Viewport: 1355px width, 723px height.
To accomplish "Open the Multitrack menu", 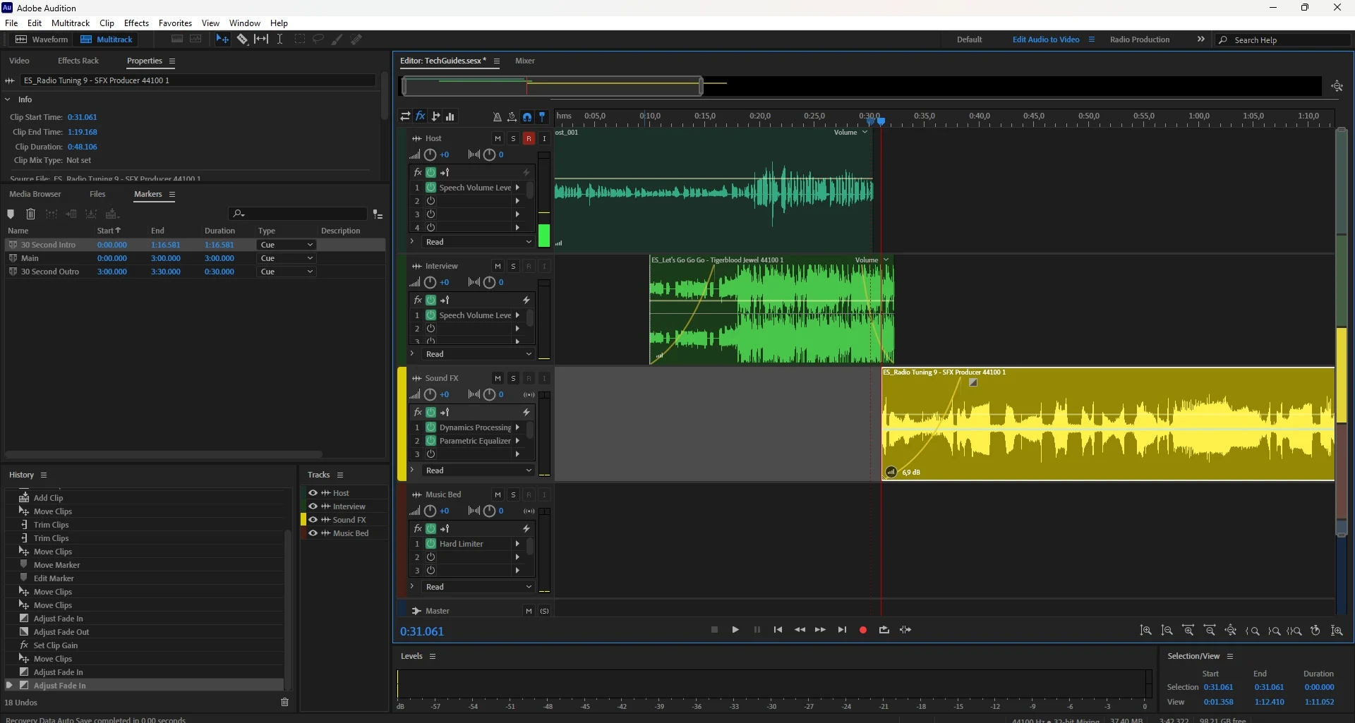I will 71,23.
